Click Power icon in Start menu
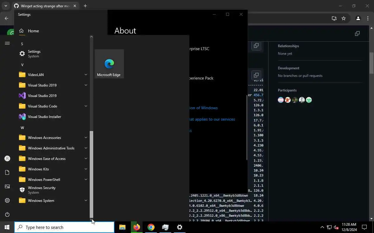Screen dimensions: 374x233 click(7, 214)
